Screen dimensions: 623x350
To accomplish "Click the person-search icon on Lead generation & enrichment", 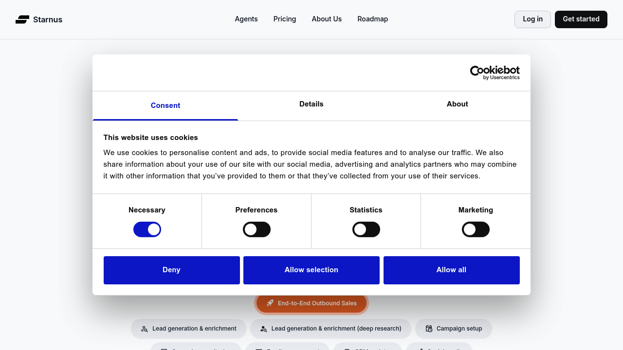I will (x=145, y=329).
